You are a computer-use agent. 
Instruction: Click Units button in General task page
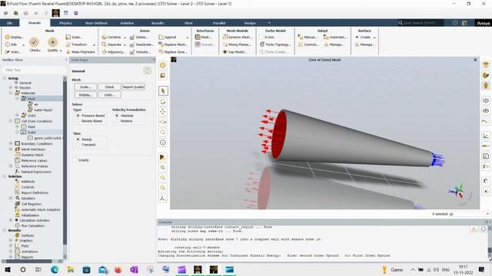pyautogui.click(x=109, y=94)
